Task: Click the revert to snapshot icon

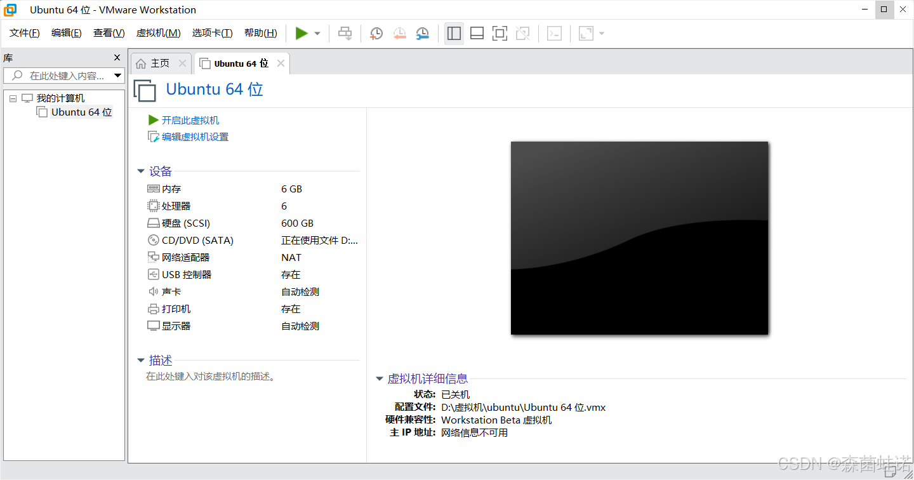Action: (x=399, y=34)
